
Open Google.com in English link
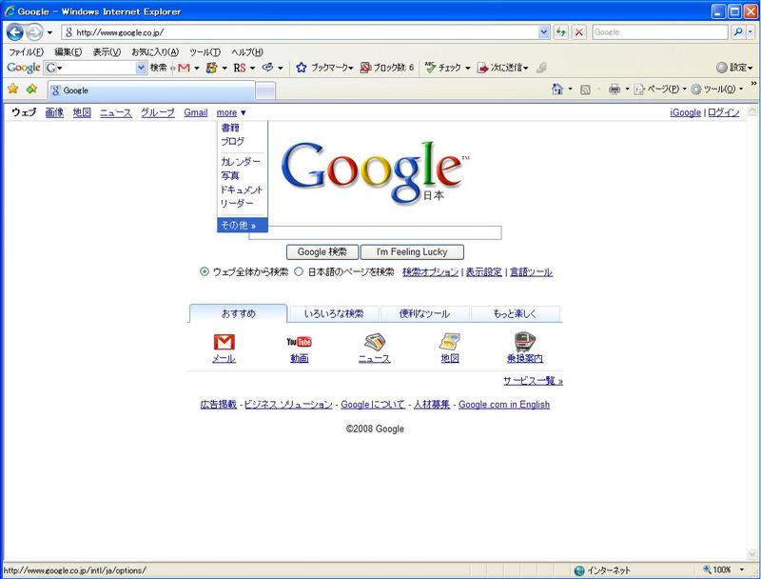(504, 404)
